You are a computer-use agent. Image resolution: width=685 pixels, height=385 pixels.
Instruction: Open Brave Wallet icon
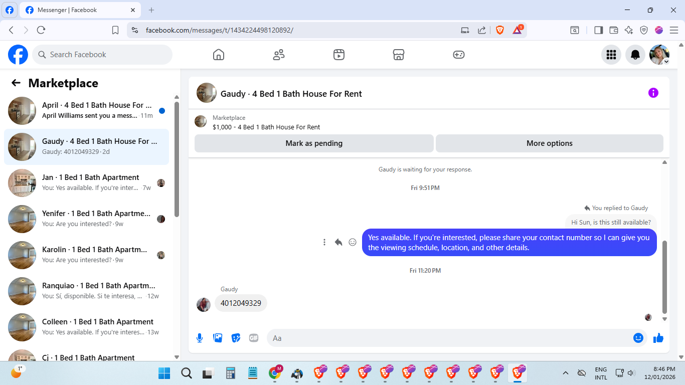coord(613,30)
